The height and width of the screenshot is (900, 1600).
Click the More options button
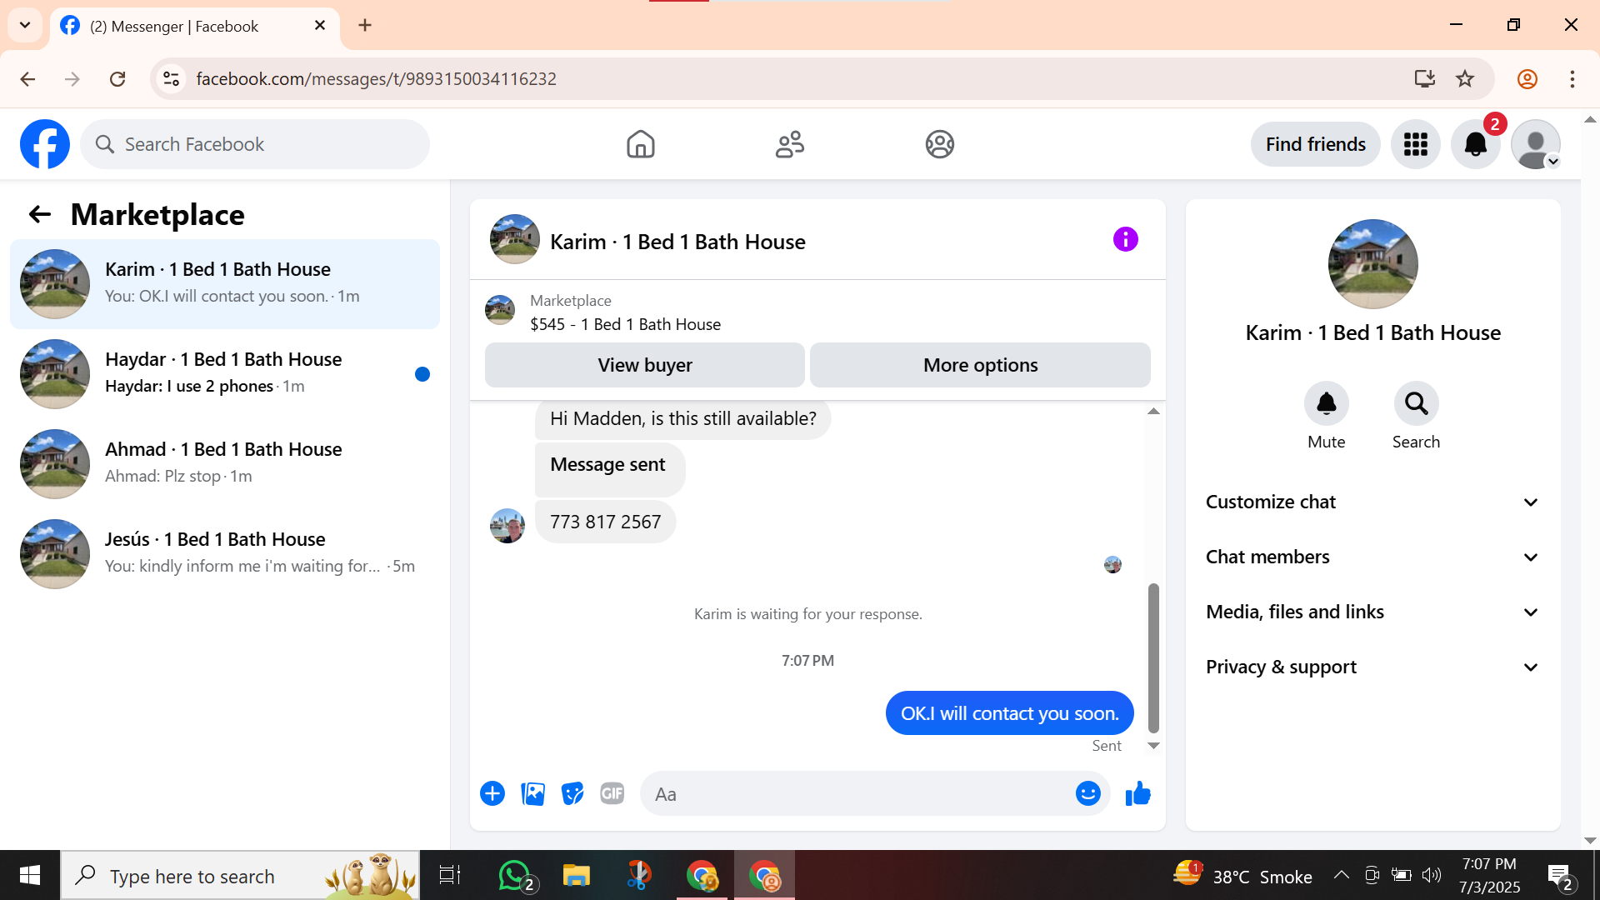click(980, 365)
